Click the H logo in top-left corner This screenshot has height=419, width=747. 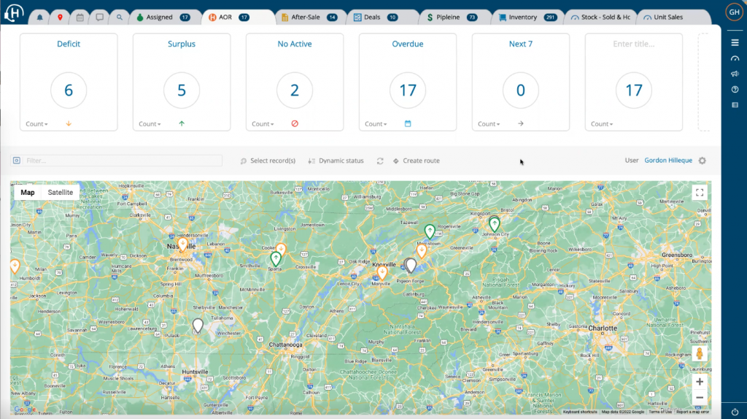pyautogui.click(x=14, y=13)
